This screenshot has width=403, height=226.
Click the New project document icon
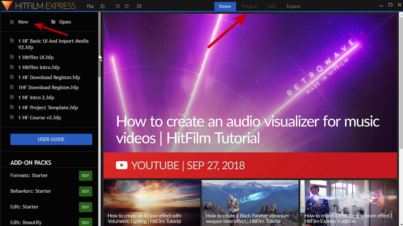(12, 22)
